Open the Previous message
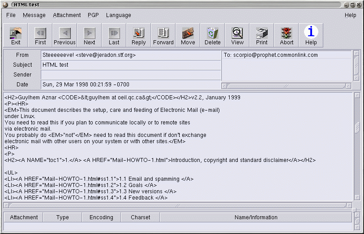The width and height of the screenshot is (364, 234). [65, 35]
